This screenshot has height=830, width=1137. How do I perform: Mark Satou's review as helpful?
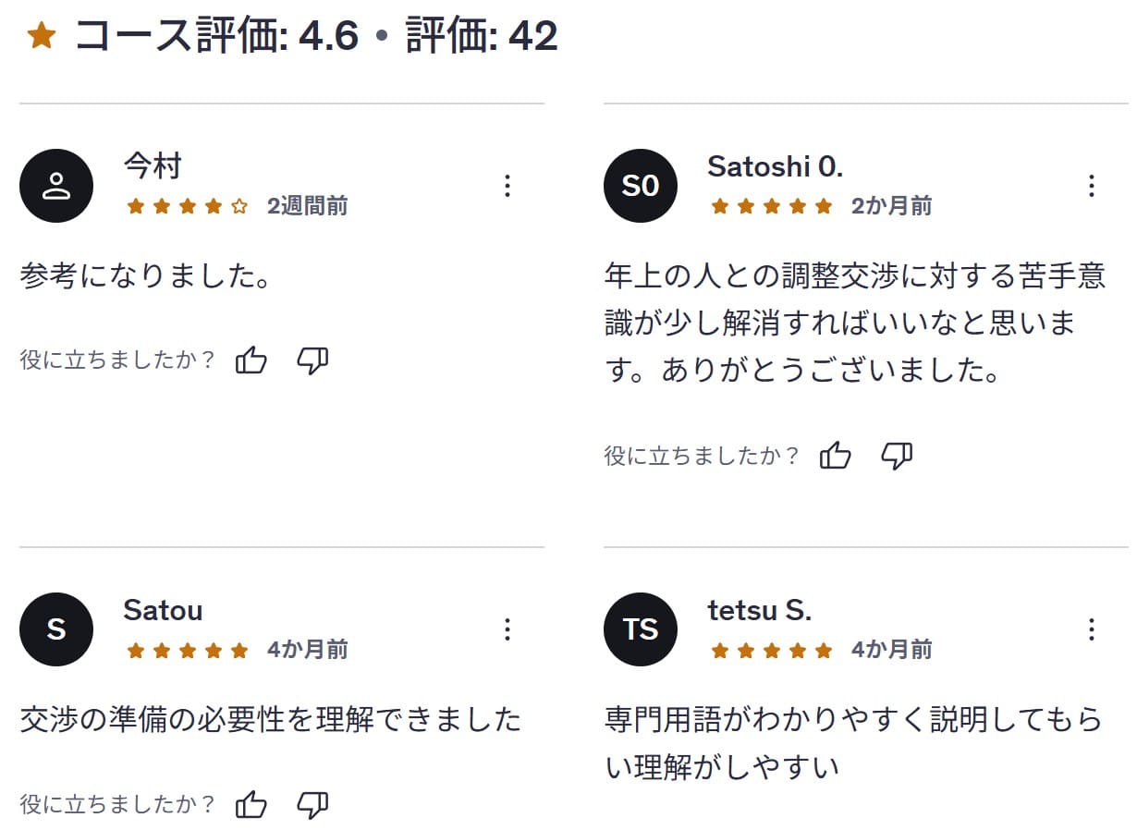251,804
